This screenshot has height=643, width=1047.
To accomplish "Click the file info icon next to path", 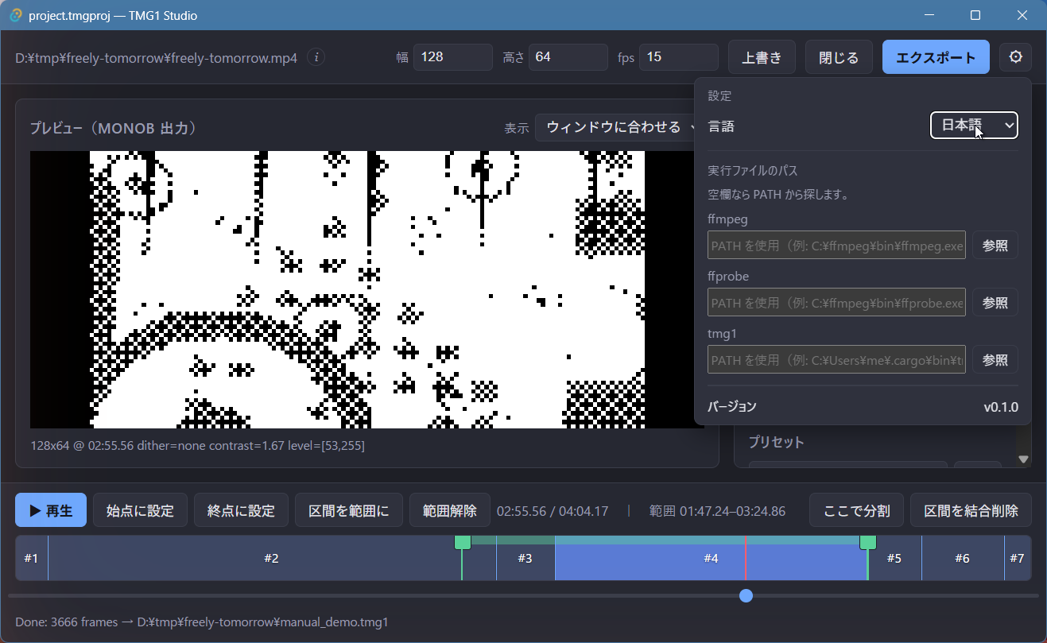I will click(316, 57).
